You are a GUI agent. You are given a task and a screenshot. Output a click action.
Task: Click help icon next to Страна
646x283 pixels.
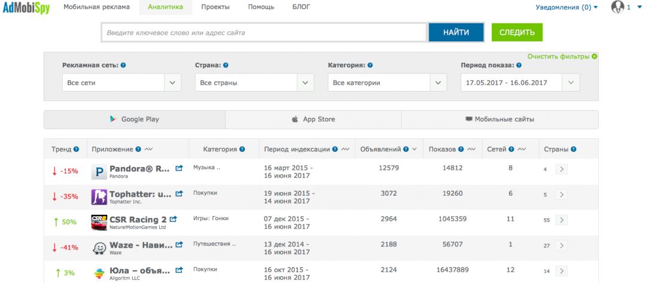click(x=226, y=65)
